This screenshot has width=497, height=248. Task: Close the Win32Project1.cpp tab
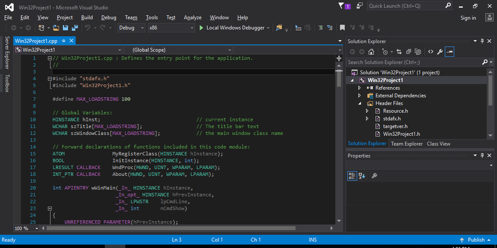pos(71,41)
